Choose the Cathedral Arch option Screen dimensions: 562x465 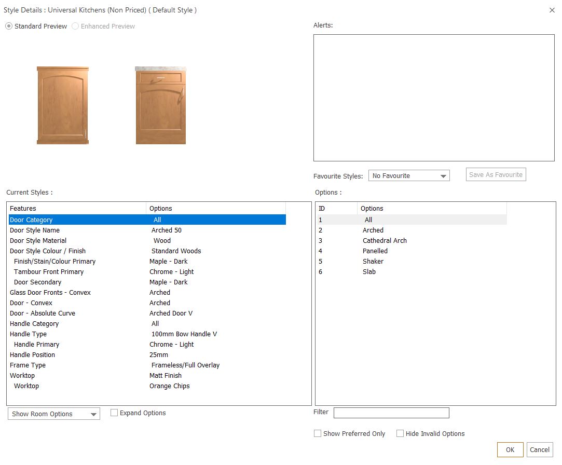point(385,241)
